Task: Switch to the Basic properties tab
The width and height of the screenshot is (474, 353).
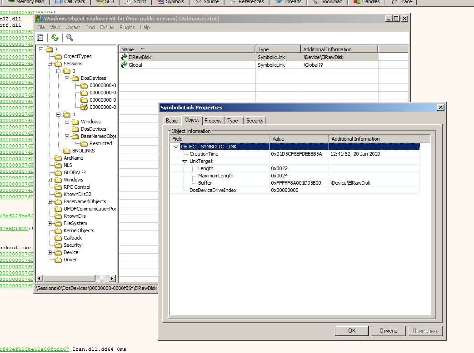Action: [x=172, y=121]
